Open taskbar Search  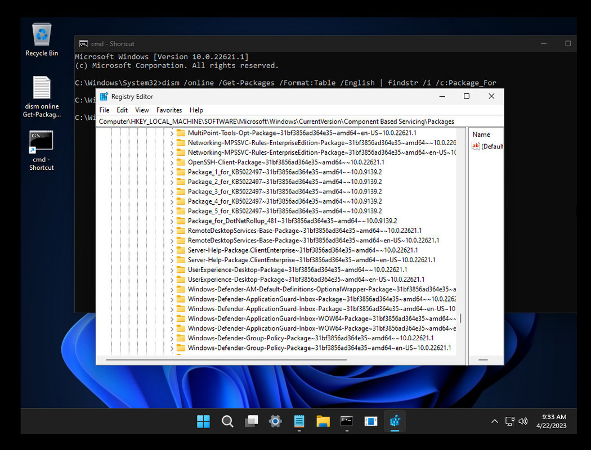(x=227, y=421)
